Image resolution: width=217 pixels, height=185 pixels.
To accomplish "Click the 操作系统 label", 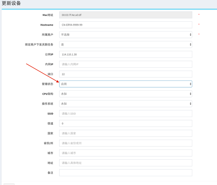I will 47,104.
